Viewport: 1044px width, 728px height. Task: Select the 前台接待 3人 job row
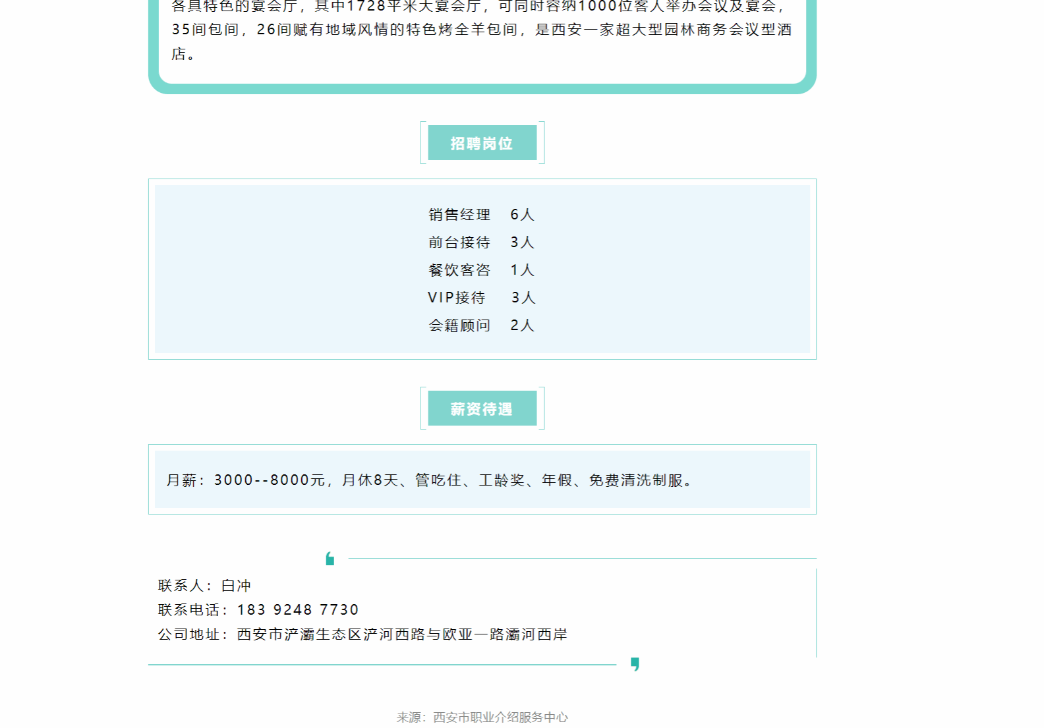tap(481, 242)
